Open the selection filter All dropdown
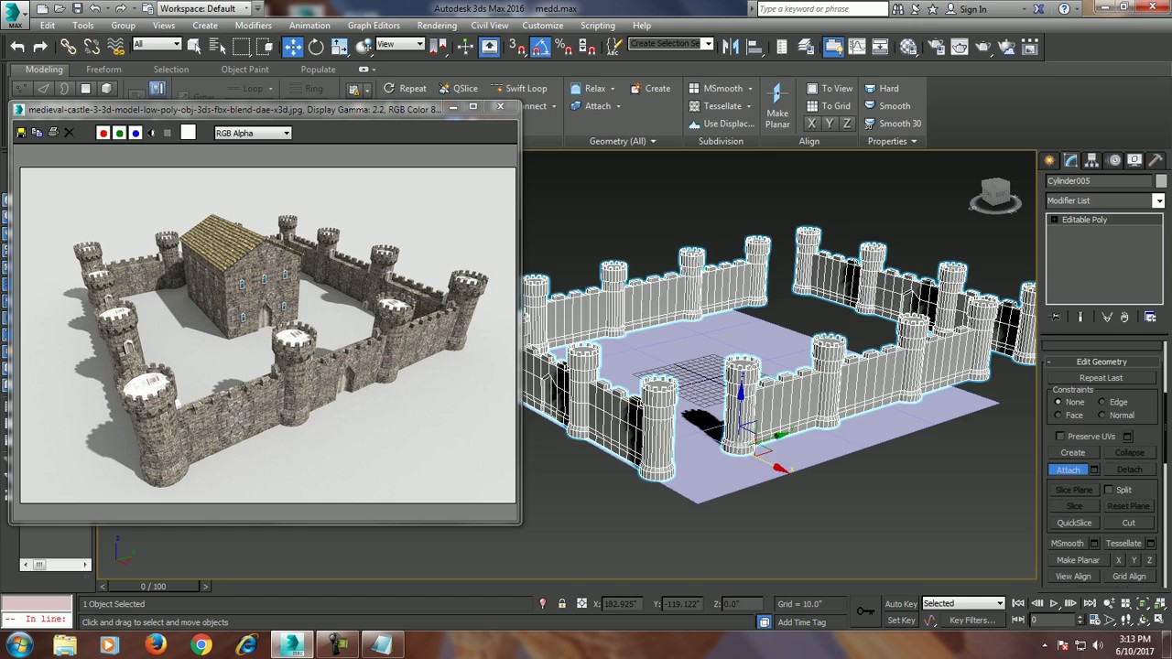Image resolution: width=1172 pixels, height=659 pixels. tap(157, 44)
